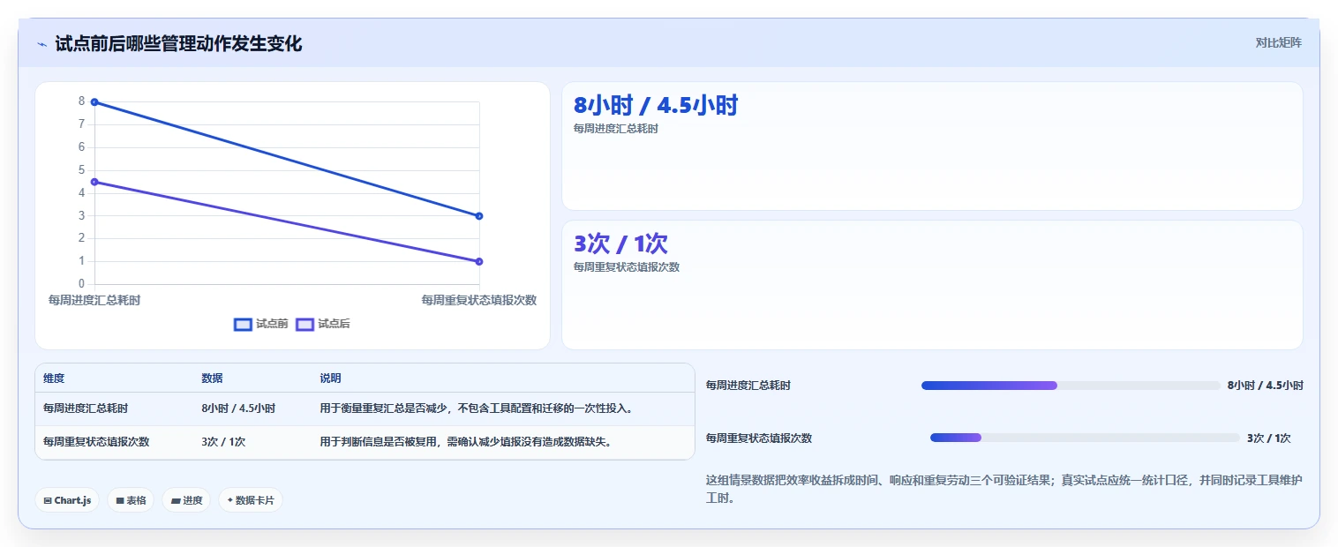Click table cell '8小时 / 4.5小时'

click(x=238, y=408)
